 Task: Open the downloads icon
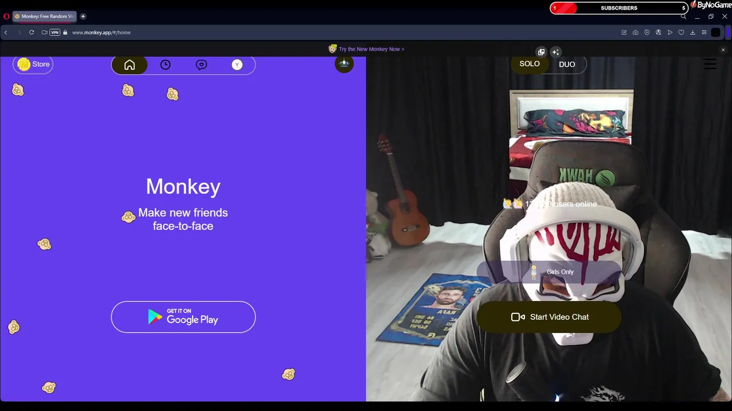[x=693, y=33]
